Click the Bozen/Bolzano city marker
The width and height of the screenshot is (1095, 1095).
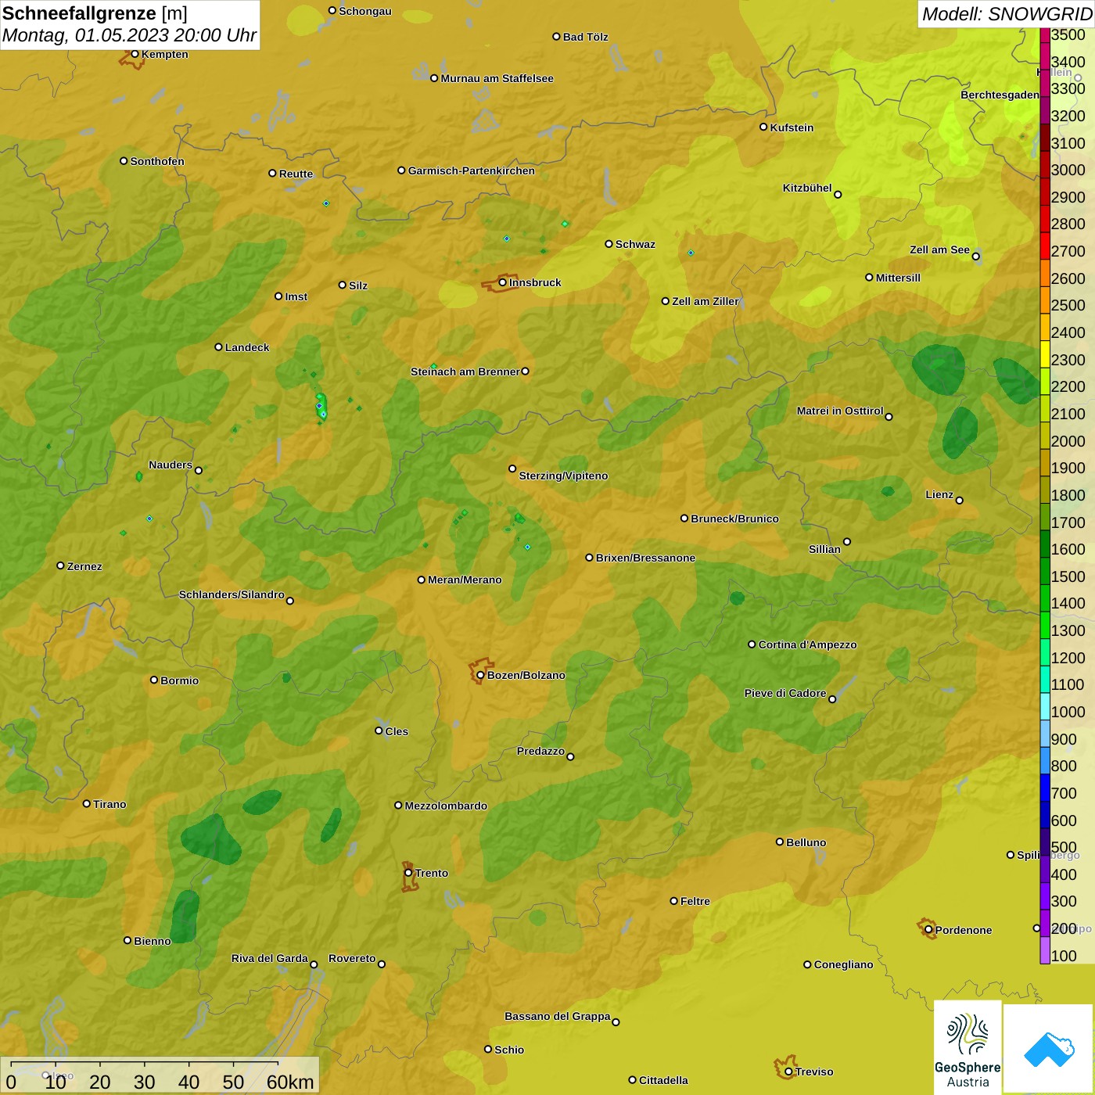(x=480, y=675)
